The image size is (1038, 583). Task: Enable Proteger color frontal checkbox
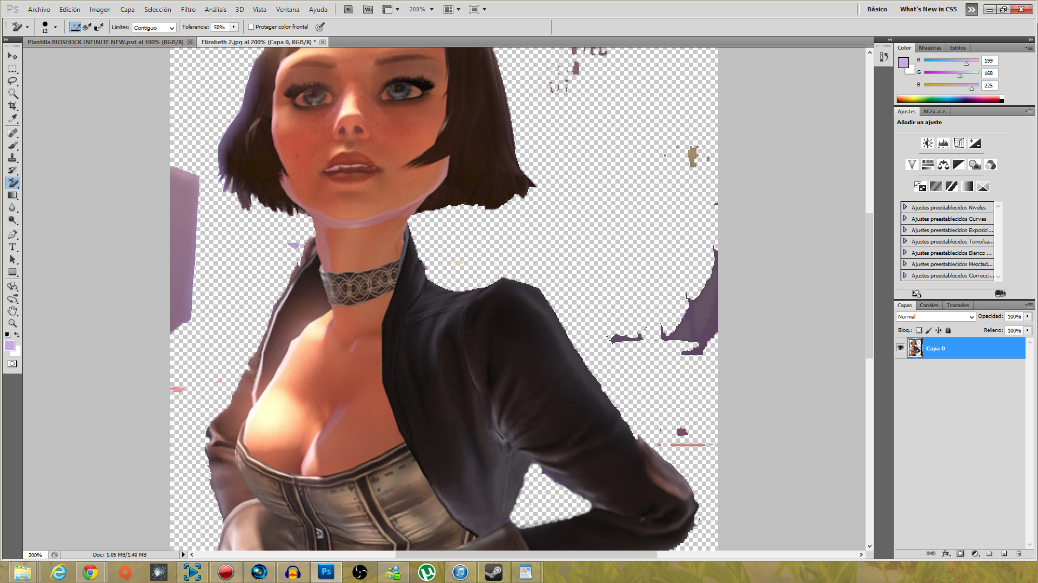[x=251, y=27]
